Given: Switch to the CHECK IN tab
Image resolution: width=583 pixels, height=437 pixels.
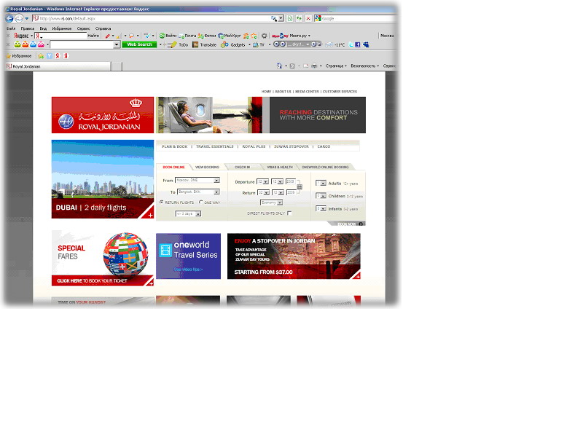Looking at the screenshot, I should click(242, 168).
